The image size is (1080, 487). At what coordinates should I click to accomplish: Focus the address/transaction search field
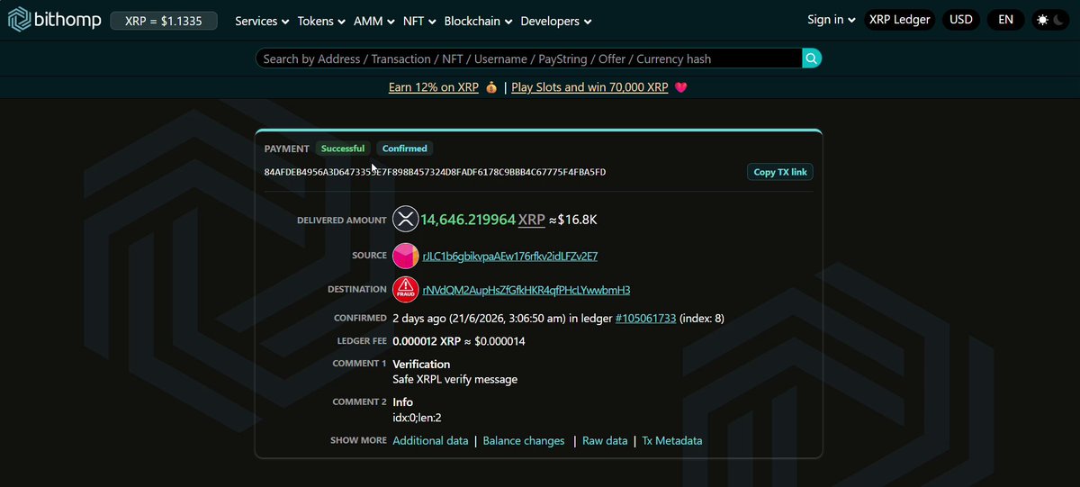528,59
